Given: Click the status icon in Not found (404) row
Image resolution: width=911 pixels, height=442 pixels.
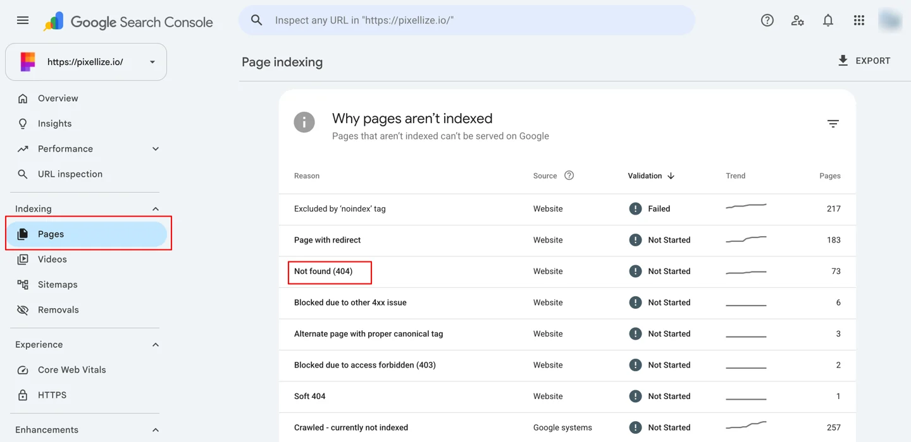Looking at the screenshot, I should coord(635,271).
